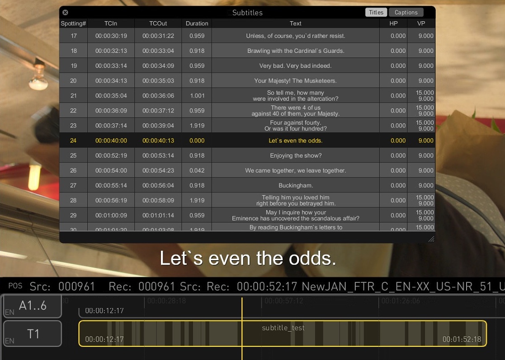Switch to the Titles tab
The width and height of the screenshot is (505, 360).
click(x=376, y=13)
